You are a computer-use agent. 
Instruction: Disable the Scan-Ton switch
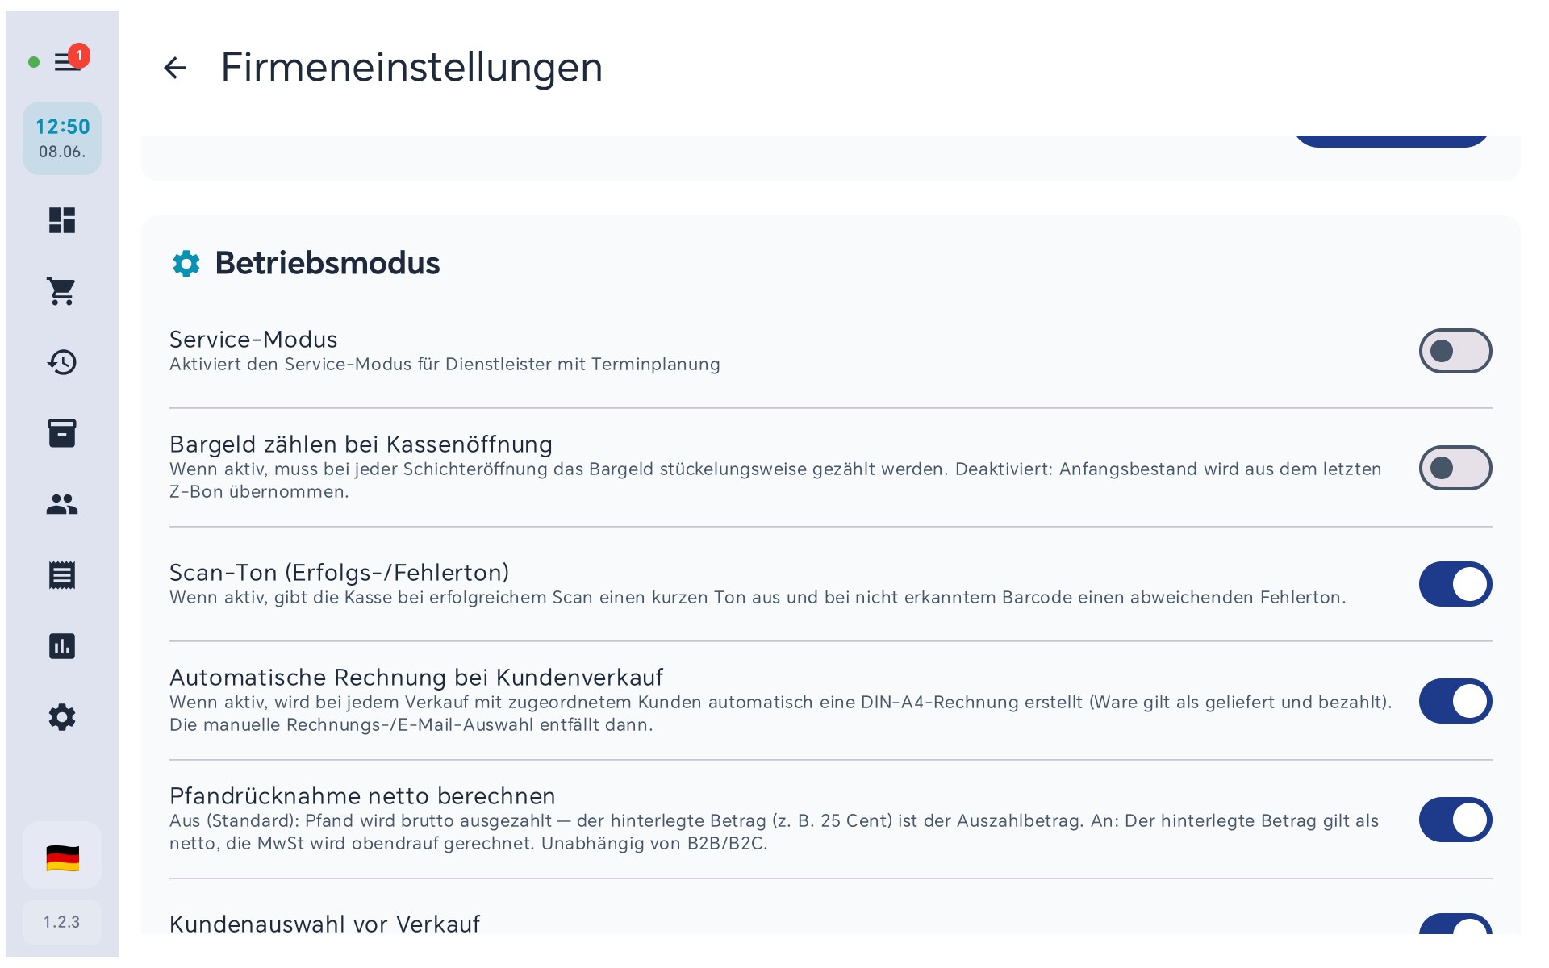(1455, 584)
